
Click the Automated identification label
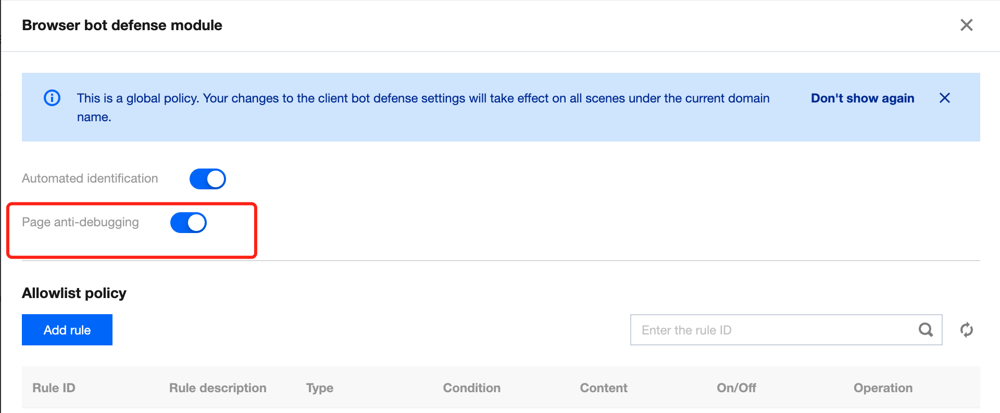coord(90,178)
